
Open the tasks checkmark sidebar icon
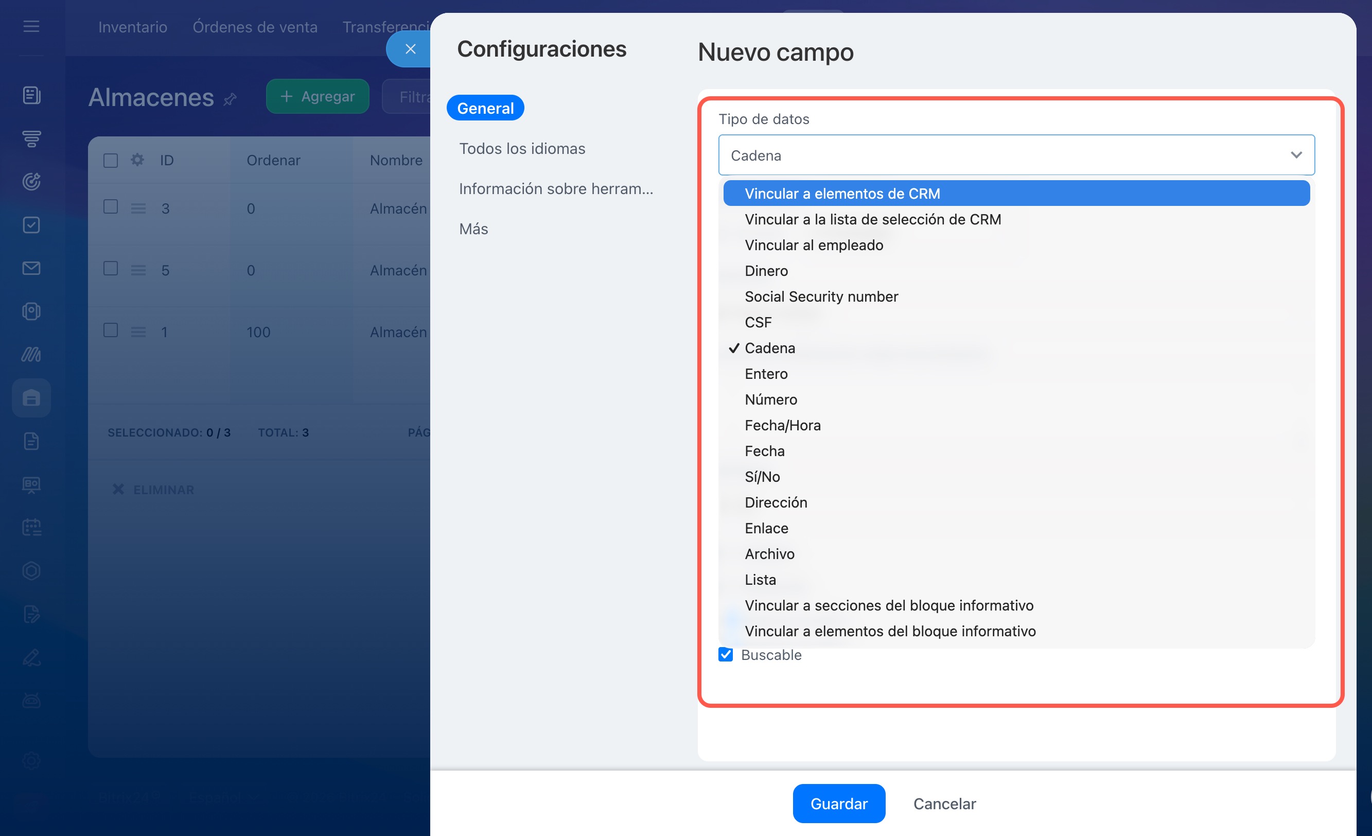(31, 225)
